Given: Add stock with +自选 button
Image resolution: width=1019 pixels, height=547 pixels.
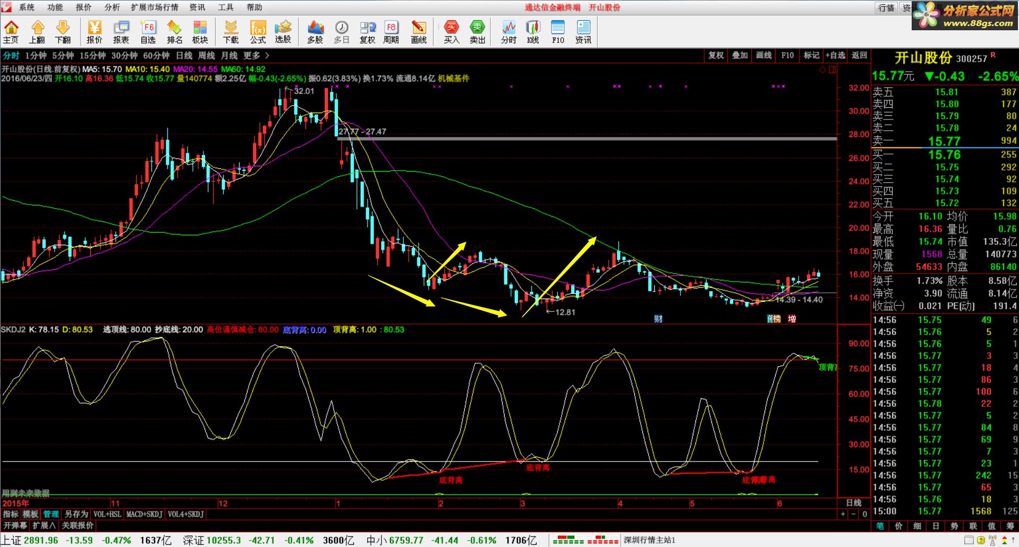Looking at the screenshot, I should [835, 55].
